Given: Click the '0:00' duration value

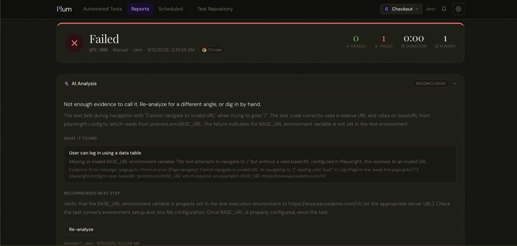Looking at the screenshot, I should (414, 38).
